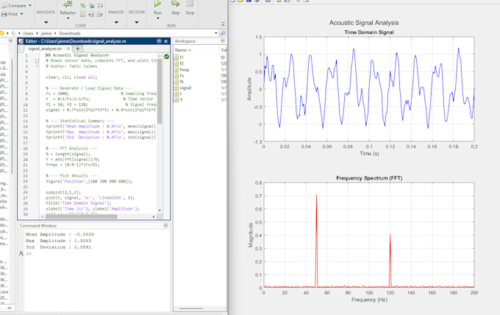The width and height of the screenshot is (500, 315).
Task: Click the Editor window icon in the title bar
Action: [21, 41]
